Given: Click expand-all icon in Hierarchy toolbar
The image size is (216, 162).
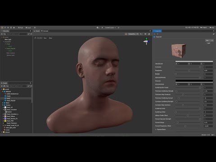Looking at the screenshot, I should click(x=29, y=34).
